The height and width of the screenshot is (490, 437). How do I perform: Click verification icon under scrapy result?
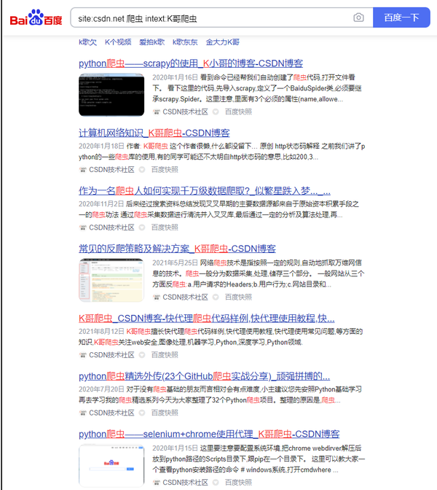coord(216,112)
